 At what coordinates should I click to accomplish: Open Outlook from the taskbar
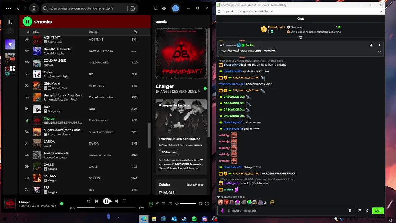174,219
